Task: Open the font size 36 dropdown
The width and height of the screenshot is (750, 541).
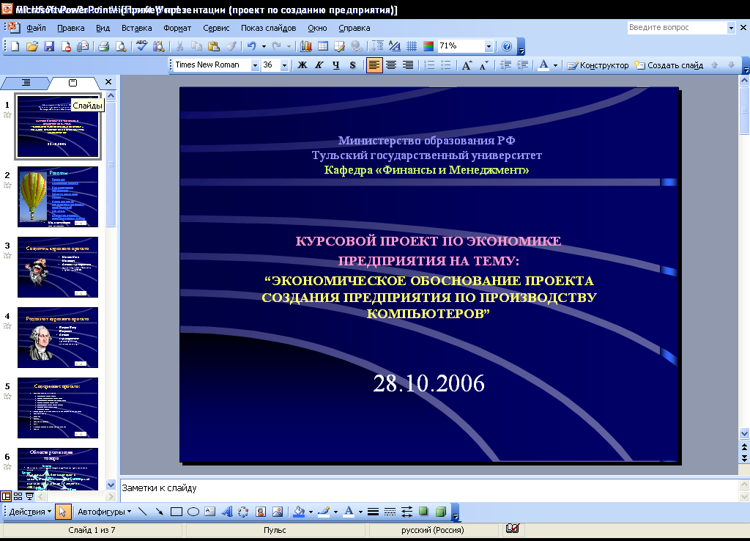Action: [284, 65]
